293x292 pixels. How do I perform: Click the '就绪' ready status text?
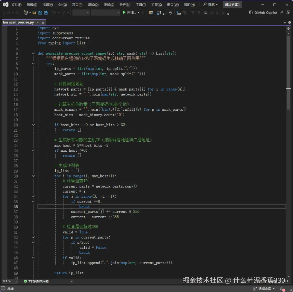pos(11,289)
